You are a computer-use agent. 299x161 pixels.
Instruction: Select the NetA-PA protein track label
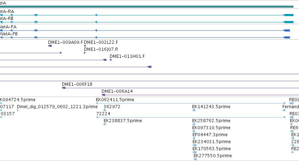tap(8, 27)
